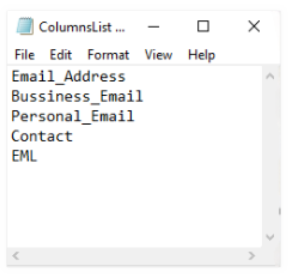Click the Personal_Email text line
The image size is (289, 278).
tap(72, 116)
